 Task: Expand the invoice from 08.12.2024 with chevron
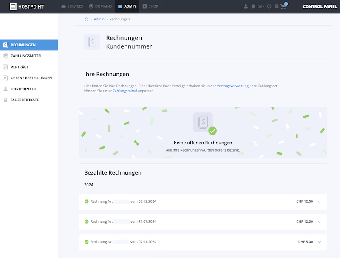tap(320, 201)
